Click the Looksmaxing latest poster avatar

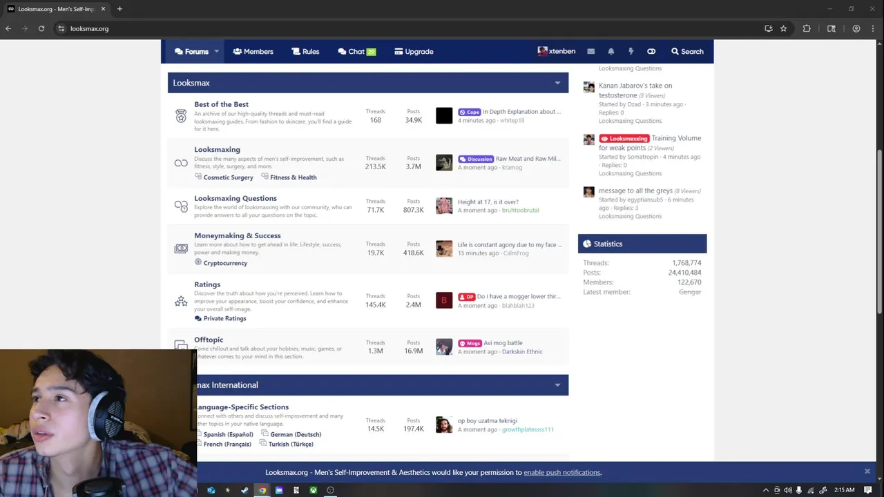tap(444, 162)
